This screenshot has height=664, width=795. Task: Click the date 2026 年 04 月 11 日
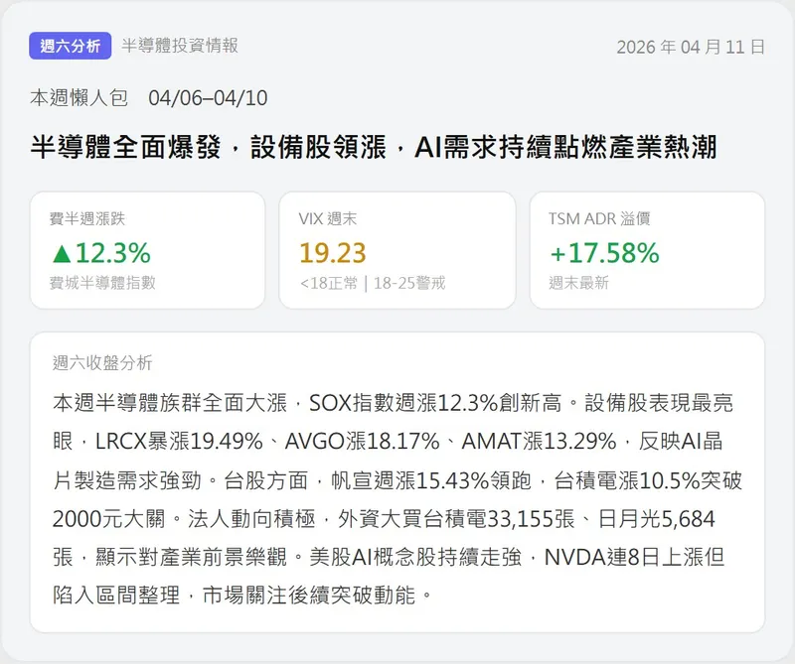click(x=691, y=47)
